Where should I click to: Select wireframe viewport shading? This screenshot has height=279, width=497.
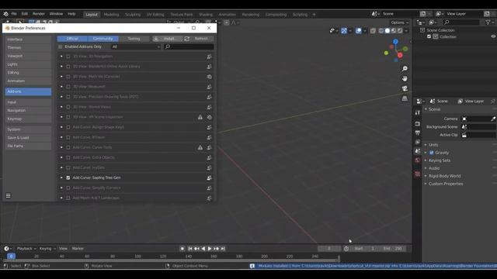pos(381,31)
